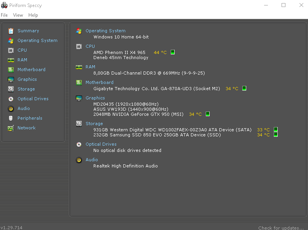This screenshot has width=308, height=230.
Task: Click the Motherboard heading in main panel
Action: (100, 82)
